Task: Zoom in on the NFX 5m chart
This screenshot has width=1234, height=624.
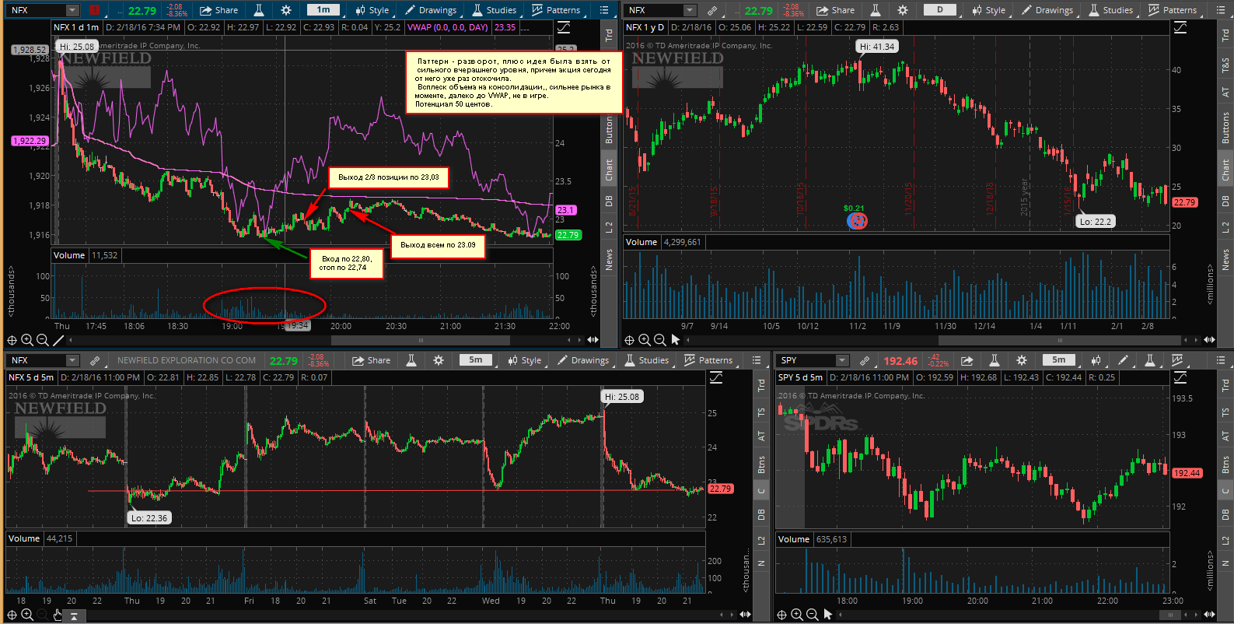Action: pos(27,615)
